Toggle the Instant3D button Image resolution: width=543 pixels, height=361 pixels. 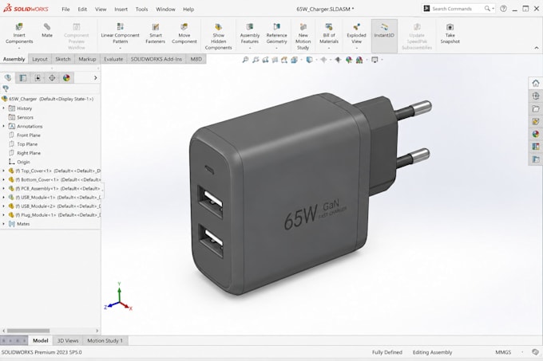click(384, 36)
